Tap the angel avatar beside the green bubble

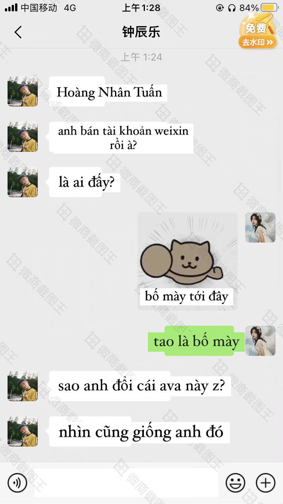[260, 340]
